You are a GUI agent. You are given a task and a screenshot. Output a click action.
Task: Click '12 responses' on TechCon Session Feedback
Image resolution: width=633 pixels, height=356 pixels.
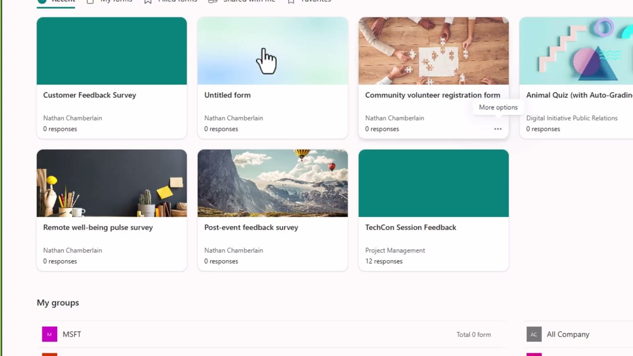pos(384,261)
